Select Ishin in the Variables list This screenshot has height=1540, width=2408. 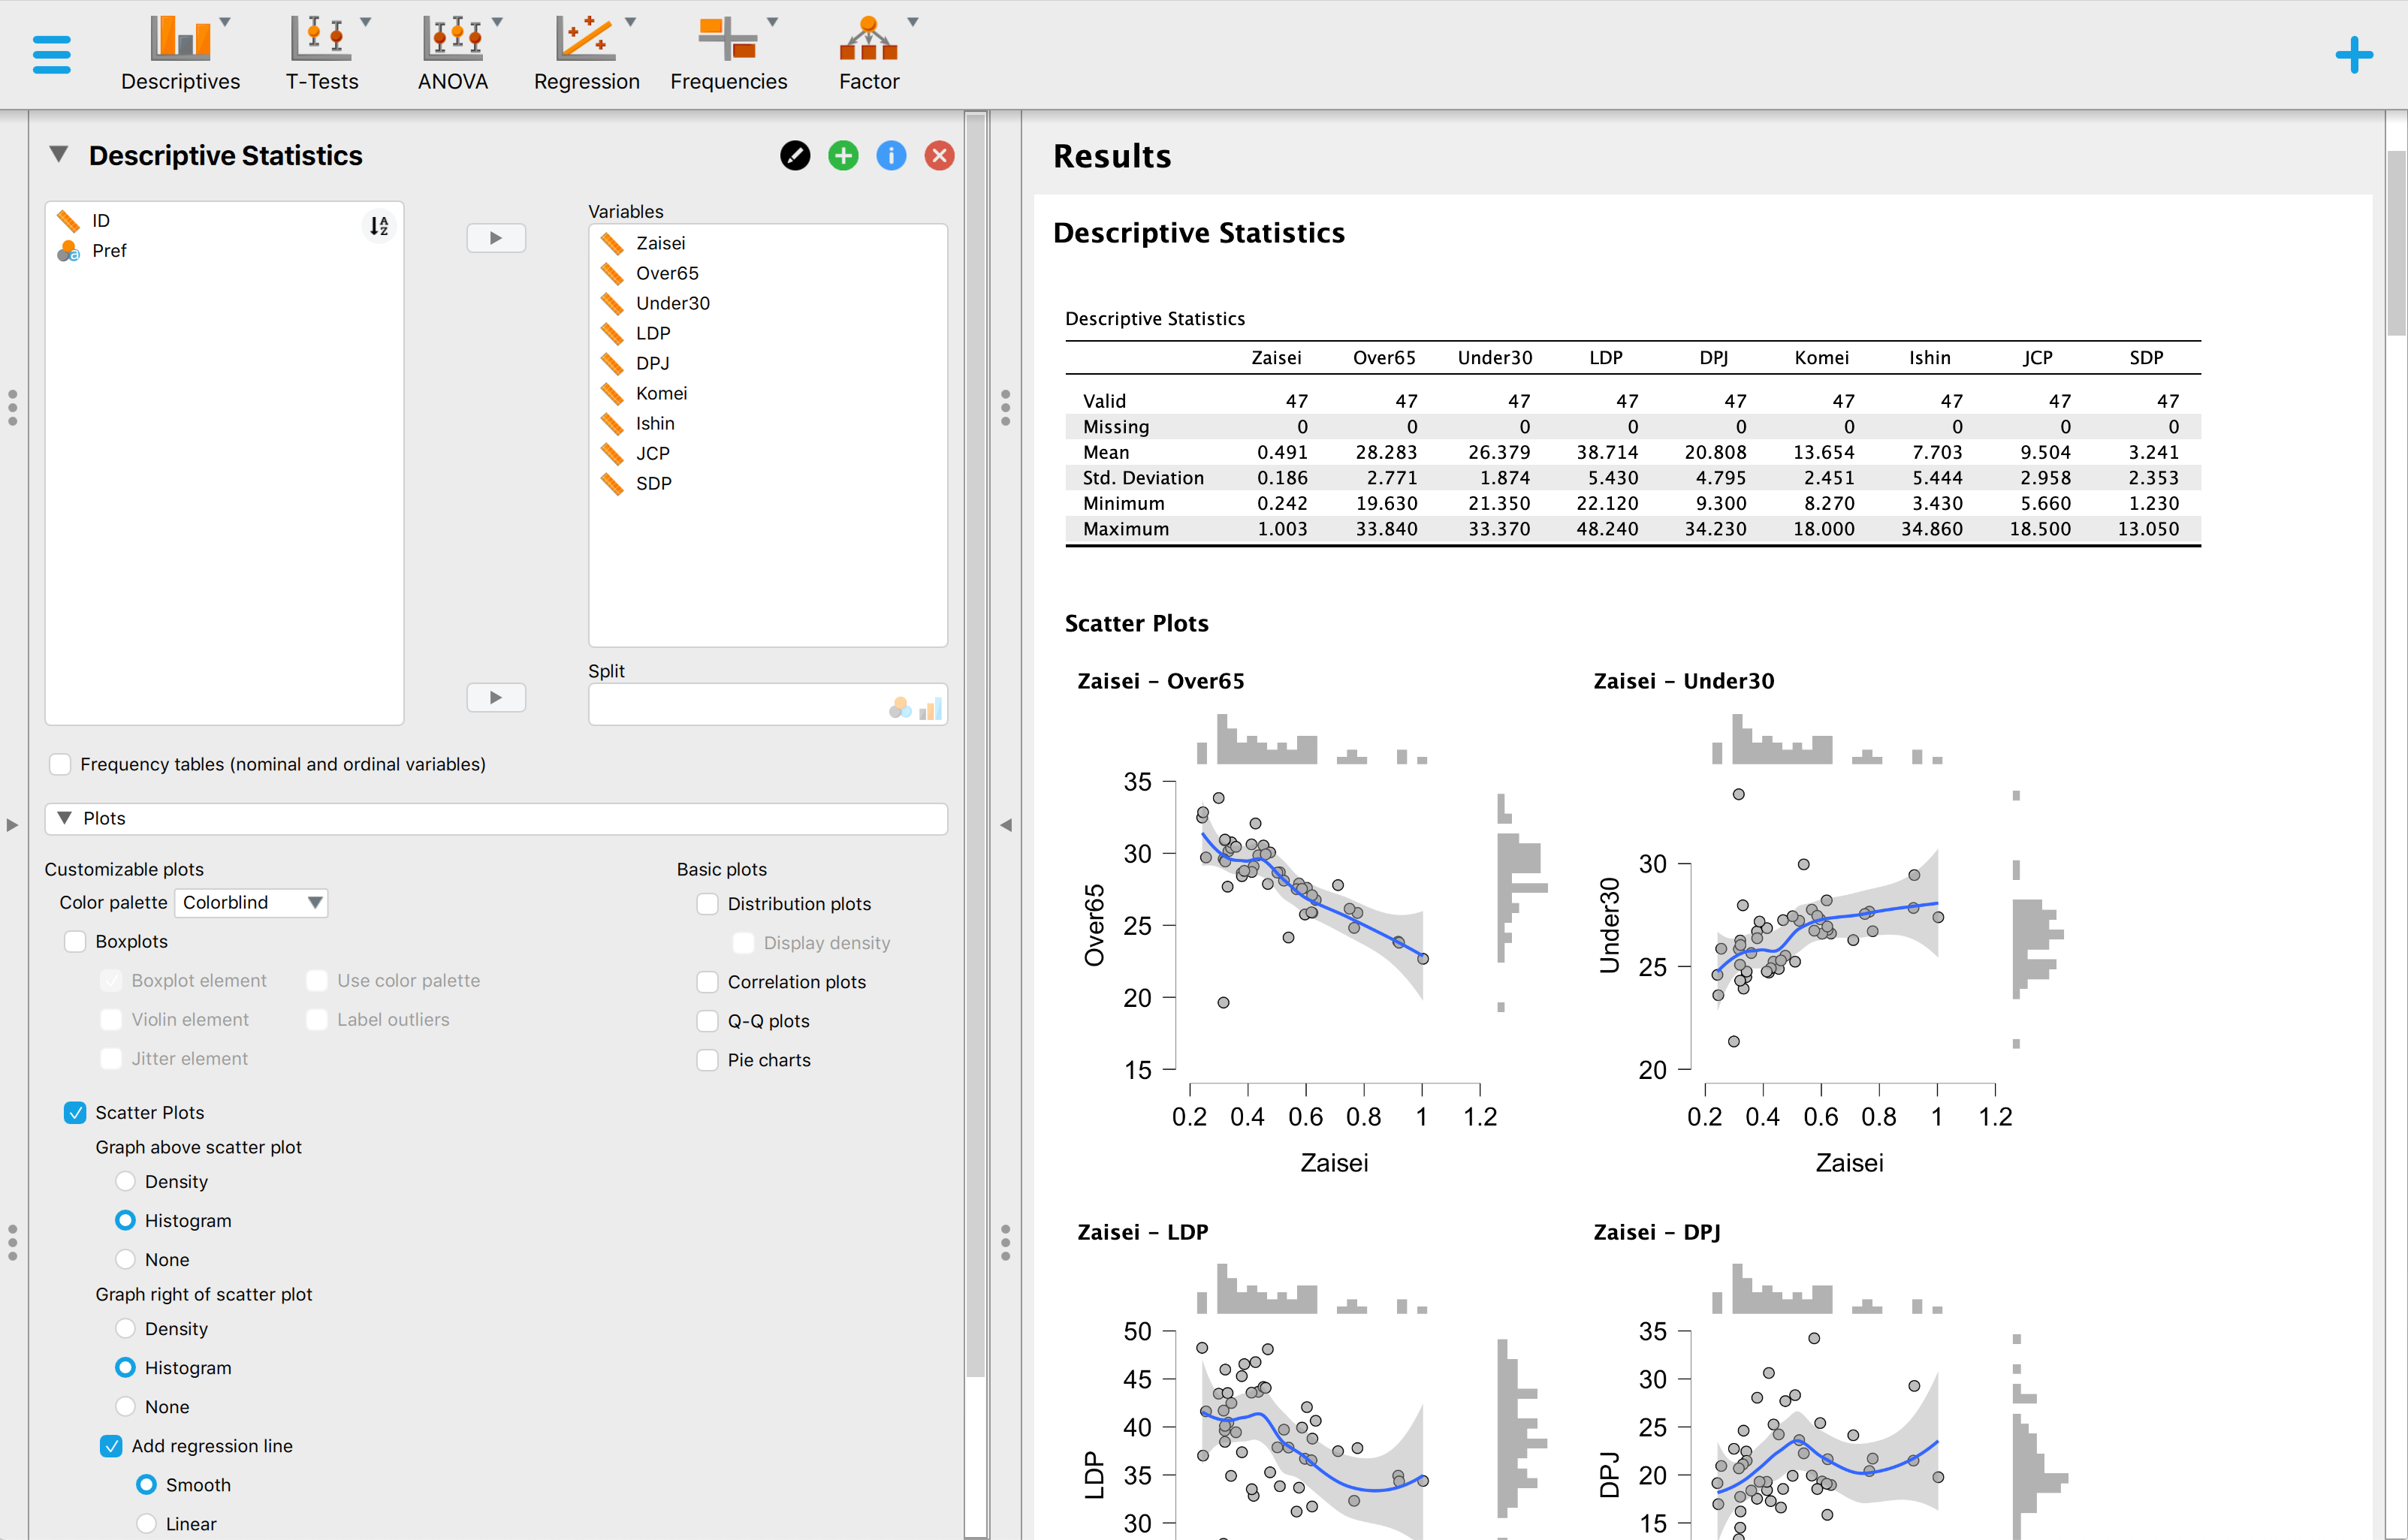pos(768,423)
